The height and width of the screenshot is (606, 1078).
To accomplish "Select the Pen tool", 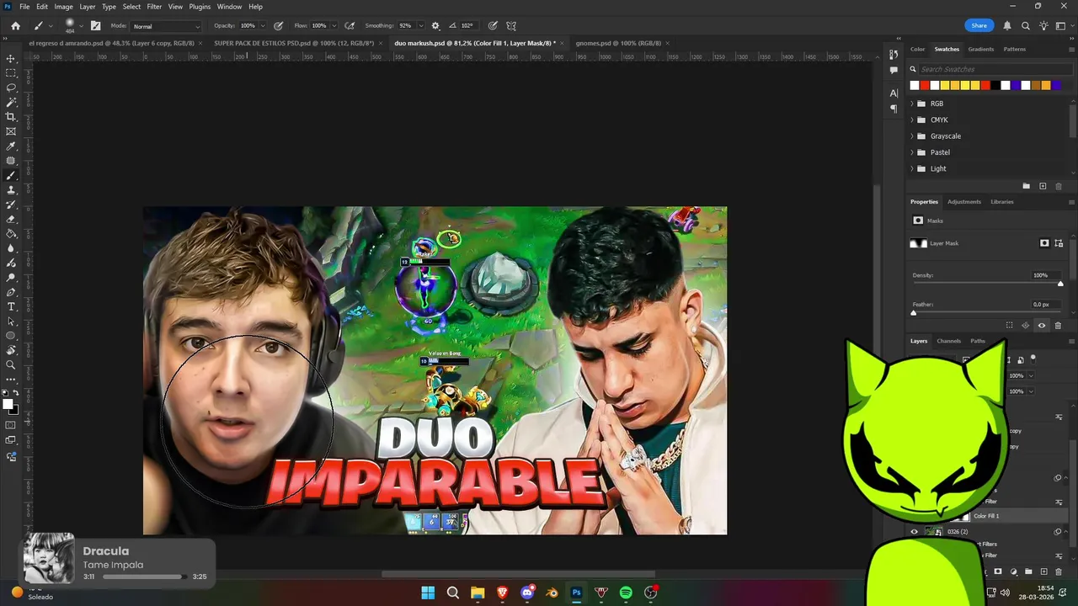I will (x=11, y=292).
